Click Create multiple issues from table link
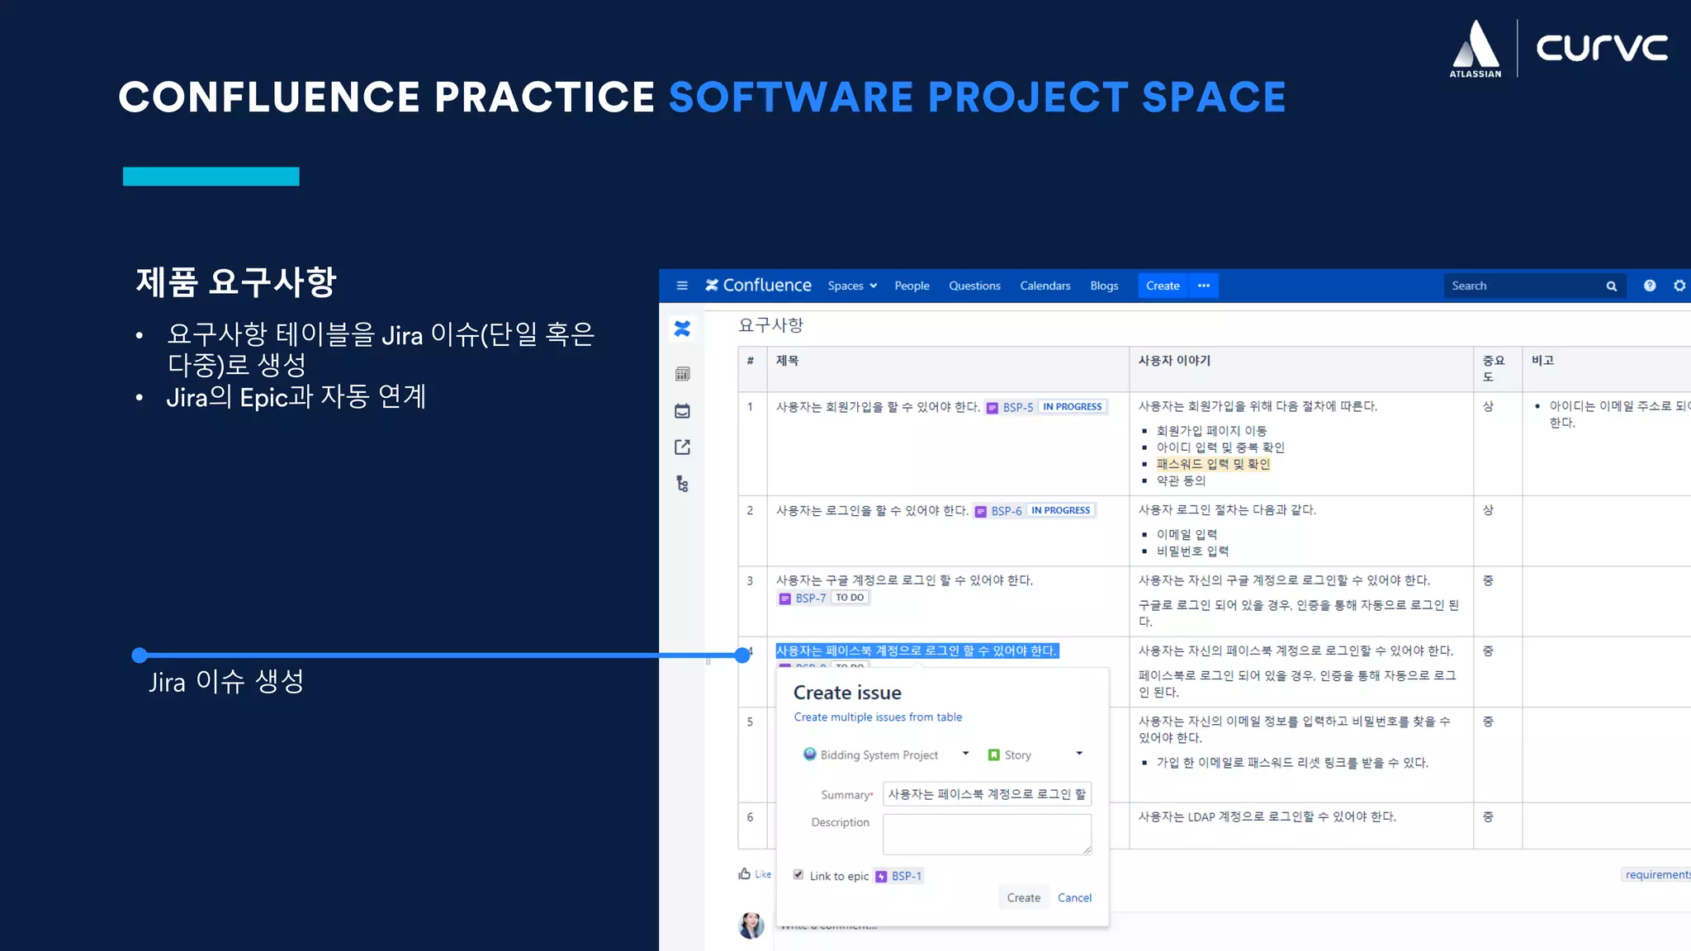 (878, 717)
